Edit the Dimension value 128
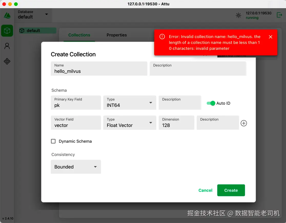This screenshot has width=286, height=223. click(x=176, y=123)
